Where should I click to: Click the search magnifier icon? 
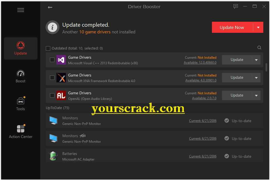(x=259, y=48)
